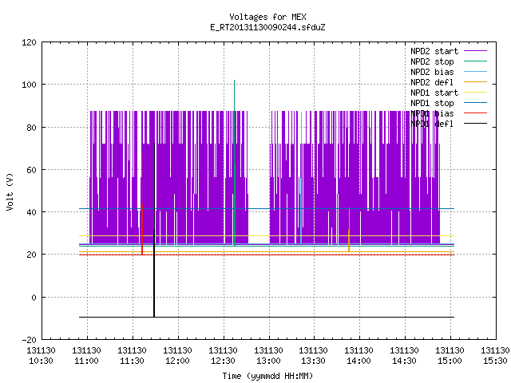Click the blue NPD1 stop legend line sample

475,103
